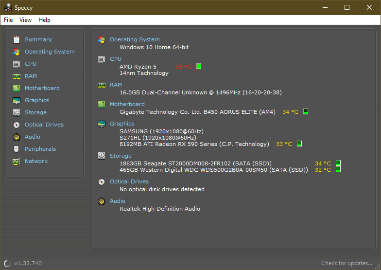Click the Radeon GPU temperature indicator square

click(299, 144)
